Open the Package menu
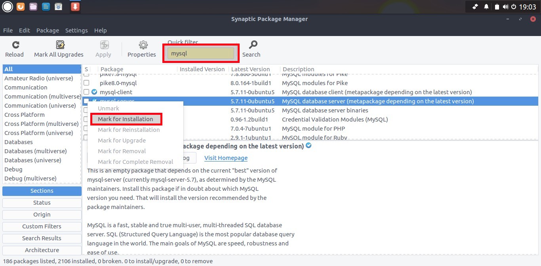541x266 pixels. (48, 30)
